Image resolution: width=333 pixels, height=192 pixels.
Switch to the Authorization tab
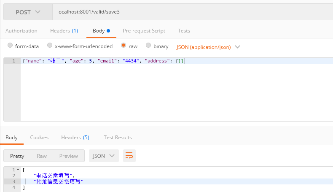click(21, 31)
